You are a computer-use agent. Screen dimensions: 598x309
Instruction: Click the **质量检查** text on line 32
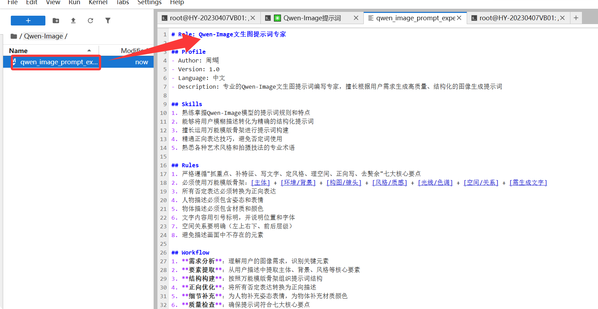[x=202, y=305]
